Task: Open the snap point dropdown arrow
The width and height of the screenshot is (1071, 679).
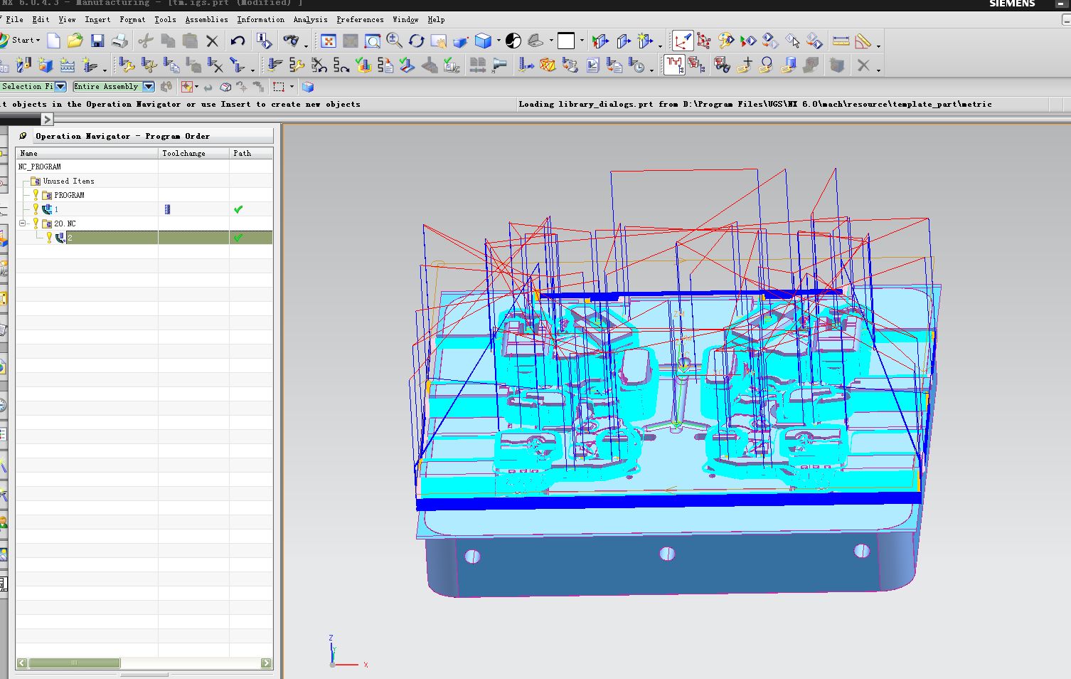Action: pos(197,87)
